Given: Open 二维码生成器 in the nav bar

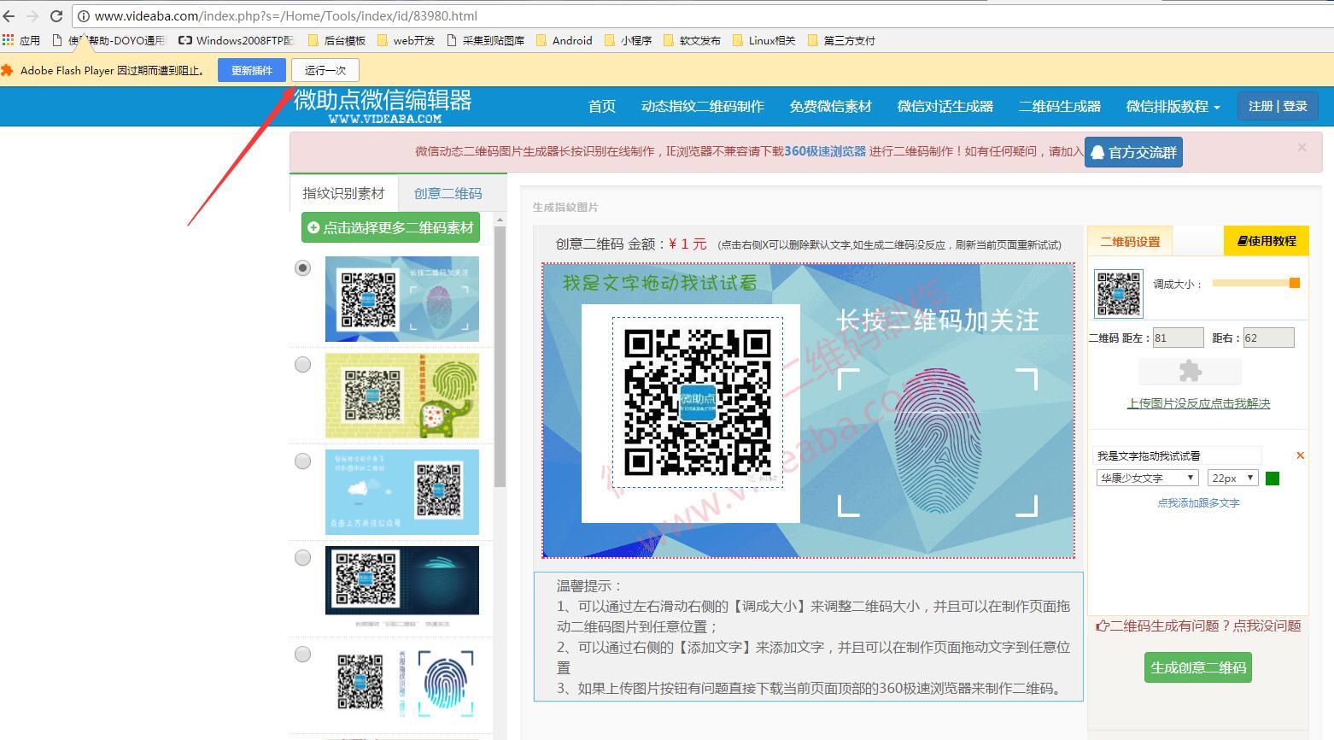Looking at the screenshot, I should [1060, 106].
